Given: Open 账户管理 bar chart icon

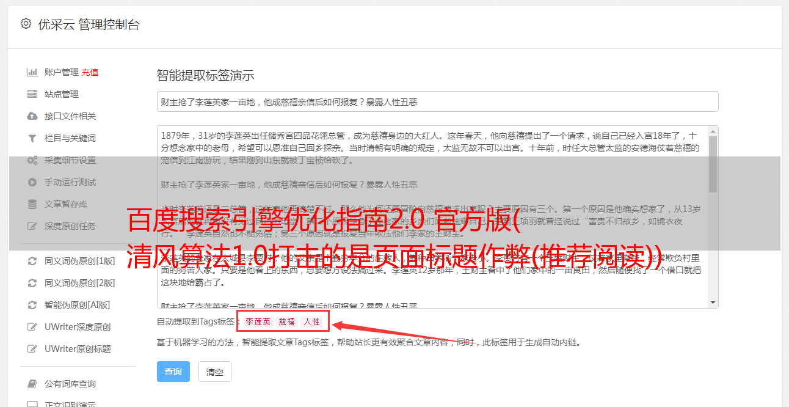Looking at the screenshot, I should (32, 72).
